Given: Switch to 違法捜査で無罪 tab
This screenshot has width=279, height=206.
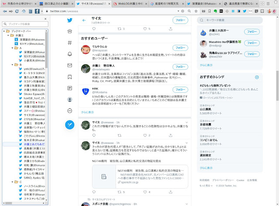Looking at the screenshot, I should [241, 3].
